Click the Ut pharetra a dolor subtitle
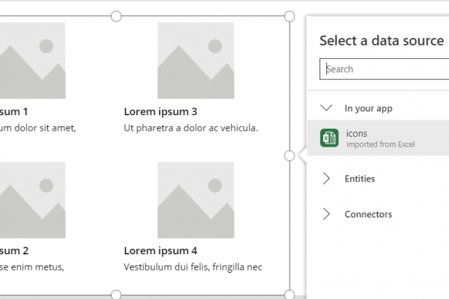Image resolution: width=449 pixels, height=299 pixels. point(191,128)
